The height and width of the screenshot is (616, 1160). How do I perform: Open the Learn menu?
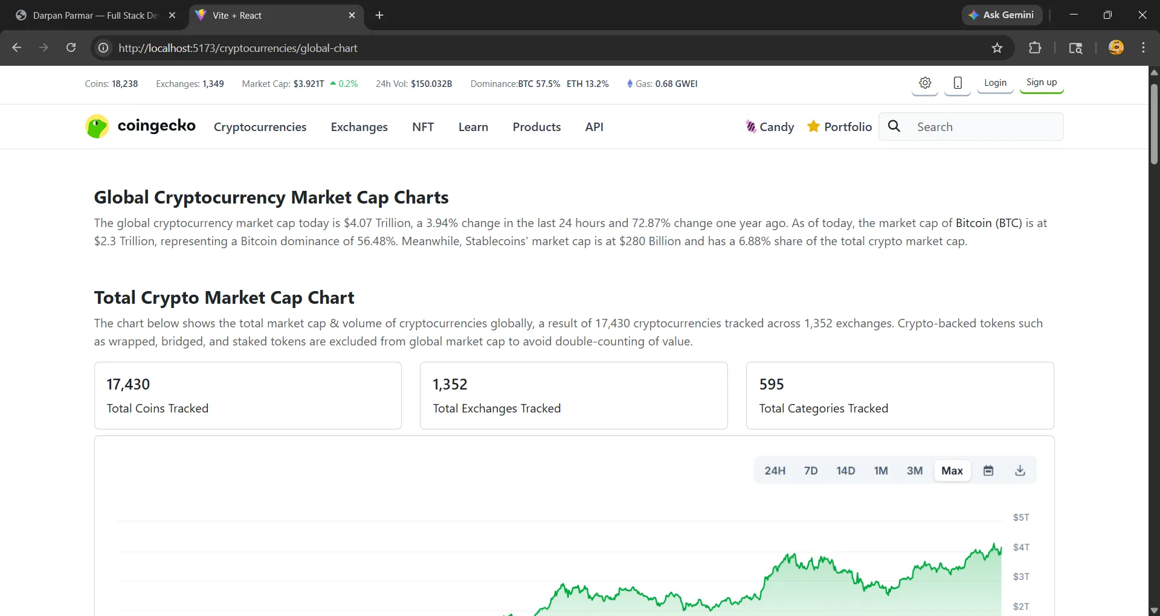[473, 127]
